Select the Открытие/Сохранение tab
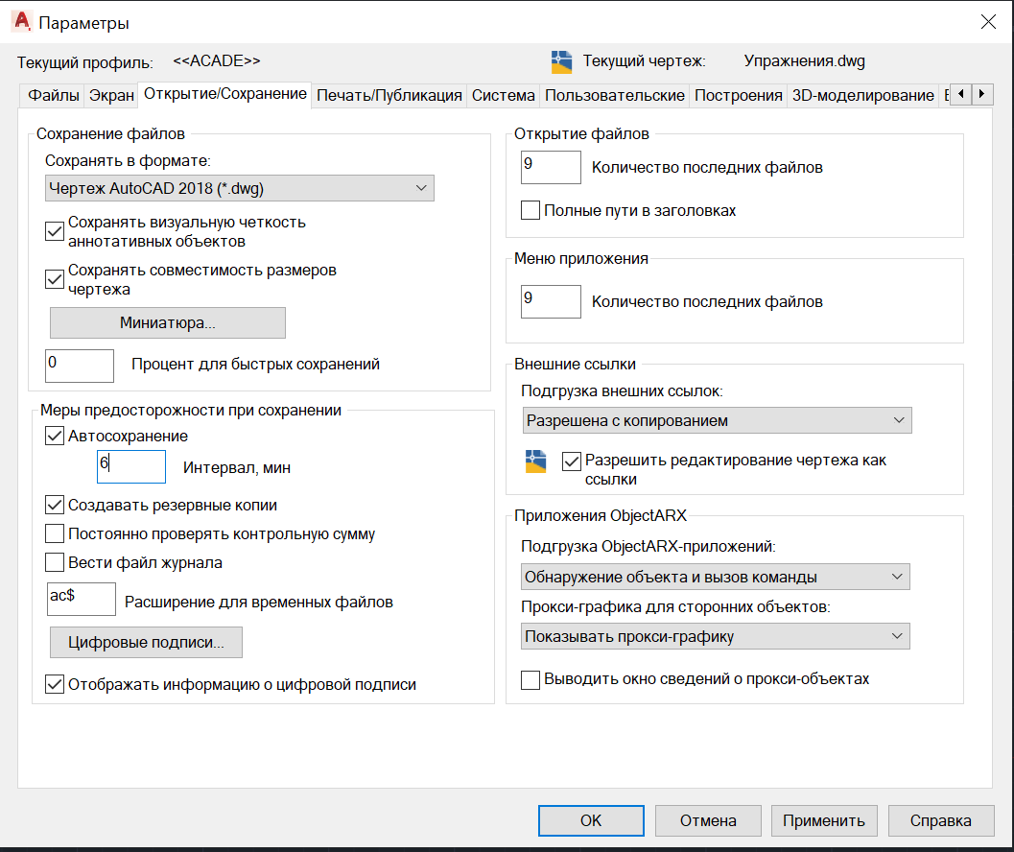 coord(225,94)
